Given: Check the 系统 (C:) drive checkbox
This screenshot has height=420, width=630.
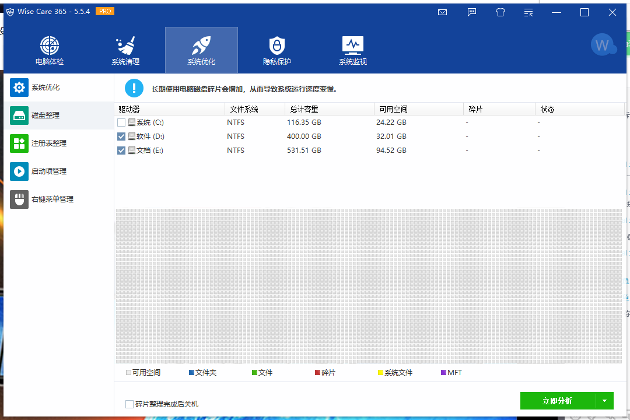Looking at the screenshot, I should [121, 122].
